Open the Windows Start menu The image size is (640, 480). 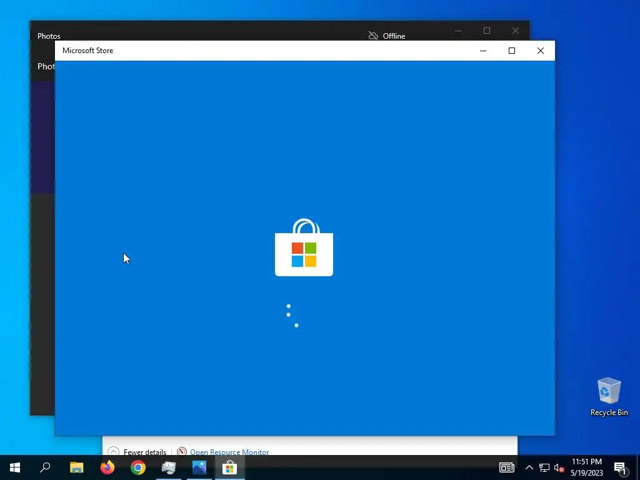coord(15,467)
